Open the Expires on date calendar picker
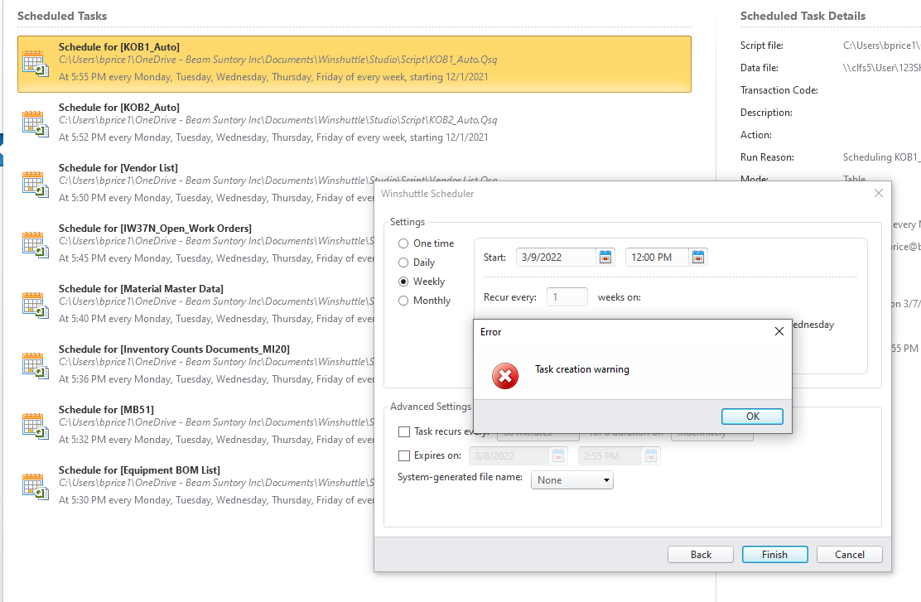921x602 pixels. (x=559, y=455)
